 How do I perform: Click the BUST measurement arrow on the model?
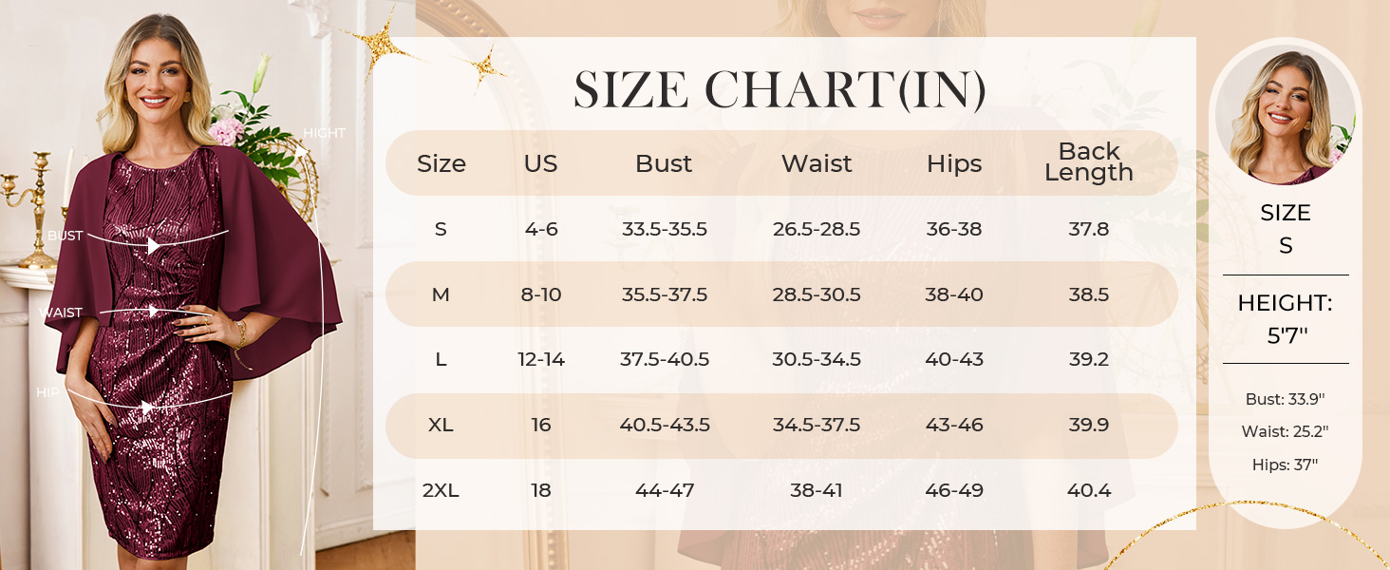coord(154,246)
